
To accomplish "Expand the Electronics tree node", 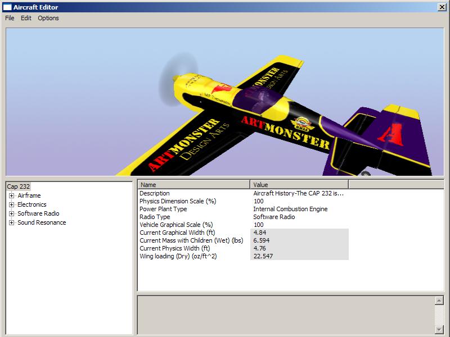I will pyautogui.click(x=11, y=204).
